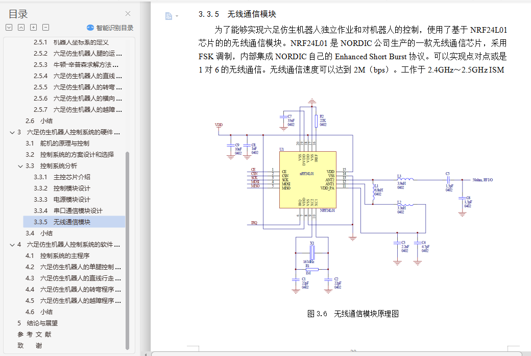Image resolution: width=531 pixels, height=356 pixels.
Task: Open outline entry 2.5.4
Action: 78,76
